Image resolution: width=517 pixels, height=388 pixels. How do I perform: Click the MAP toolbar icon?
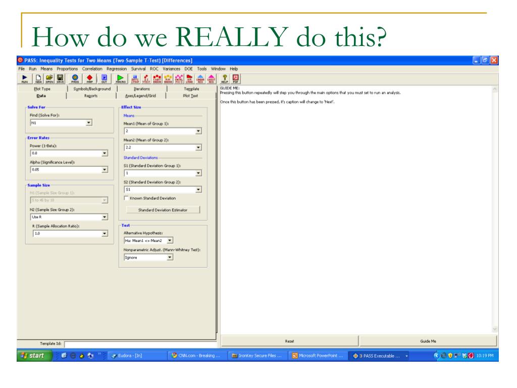[x=89, y=79]
